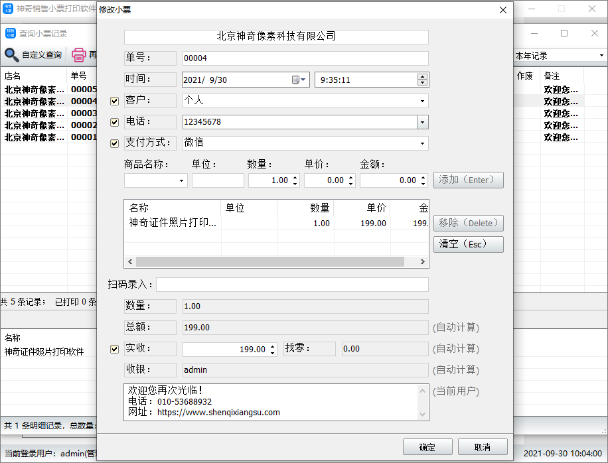Click the time field spinner
608x463 pixels.
[x=422, y=80]
